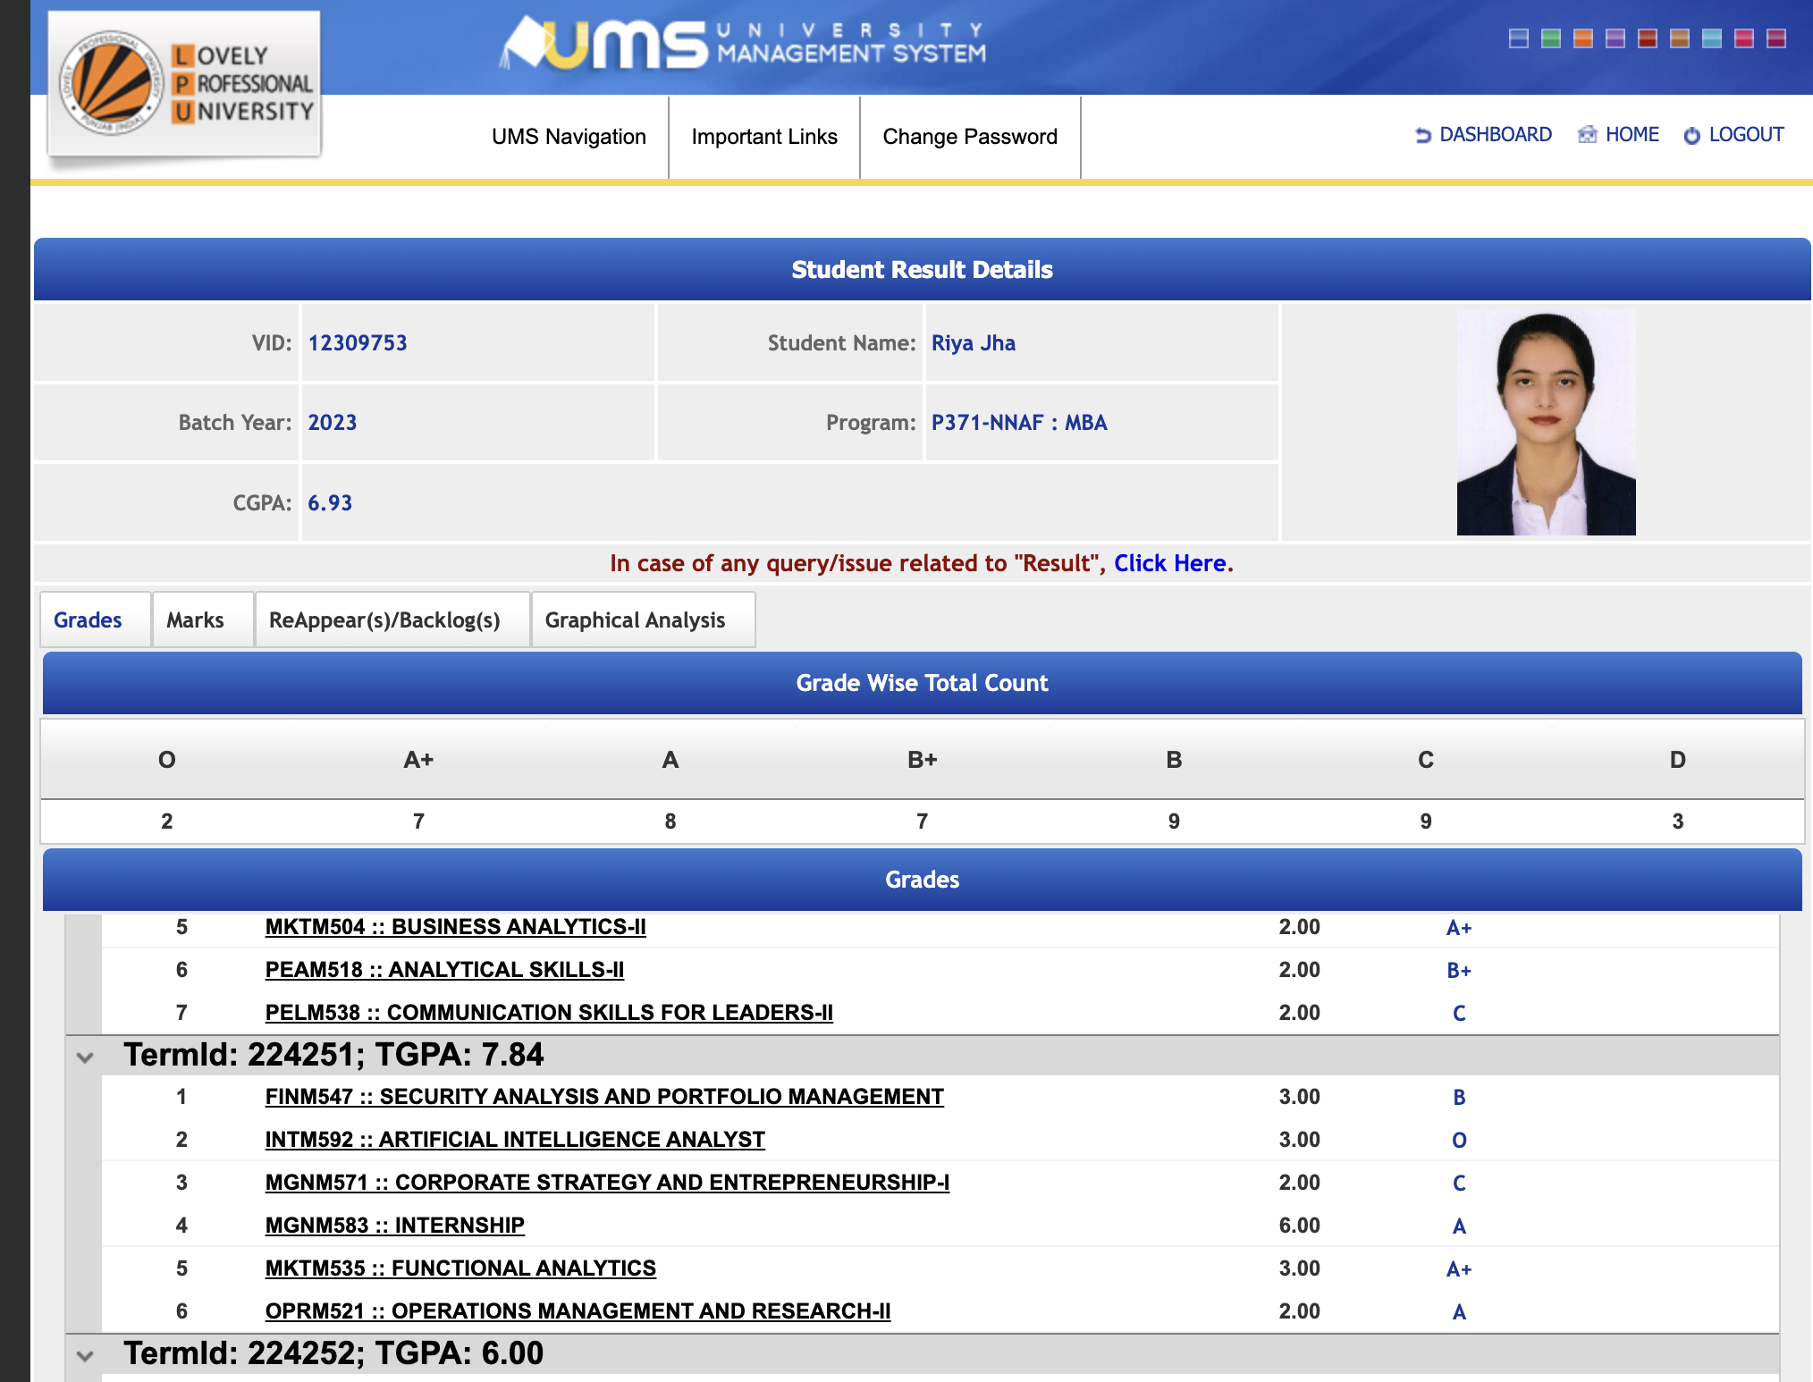
Task: Open the ReAppear(s)/Backlog(s) tab
Action: [384, 619]
